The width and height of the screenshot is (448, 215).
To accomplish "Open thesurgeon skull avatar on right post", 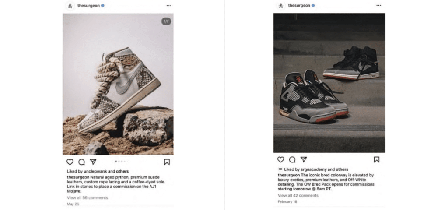I will (x=281, y=5).
